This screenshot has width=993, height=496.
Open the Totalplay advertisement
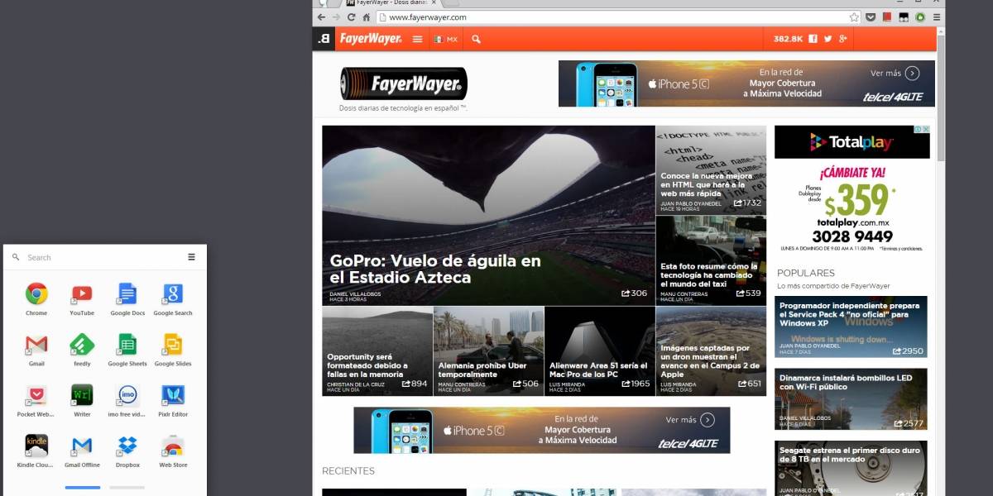pyautogui.click(x=852, y=190)
